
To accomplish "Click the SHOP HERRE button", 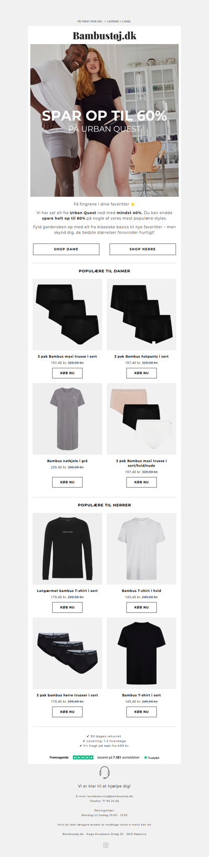I will (143, 249).
